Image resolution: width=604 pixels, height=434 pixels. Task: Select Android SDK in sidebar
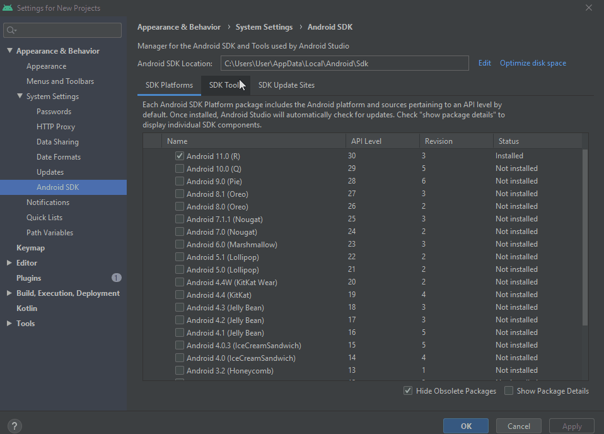tap(63, 187)
